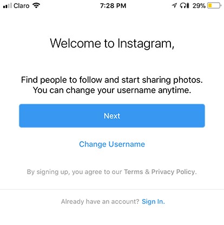
Task: Open the Privacy Policy link
Action: (x=173, y=171)
